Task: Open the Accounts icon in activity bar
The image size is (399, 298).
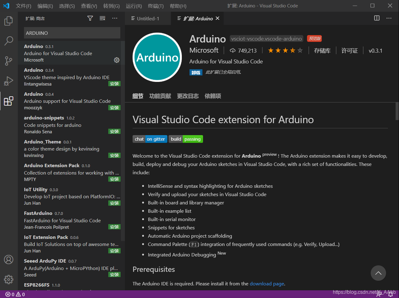Action: (x=9, y=260)
